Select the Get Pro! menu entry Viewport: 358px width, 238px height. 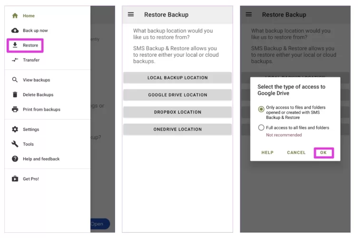[31, 179]
